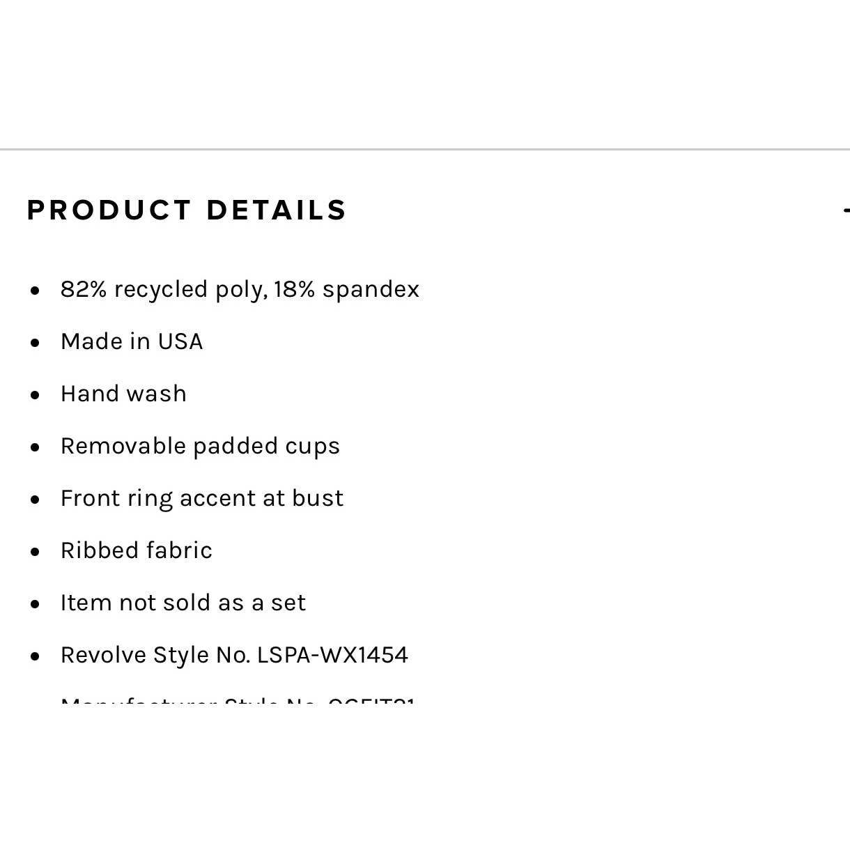Click the bullet beside Removable padded cups
Viewport: 850px width, 850px height.
pos(36,447)
